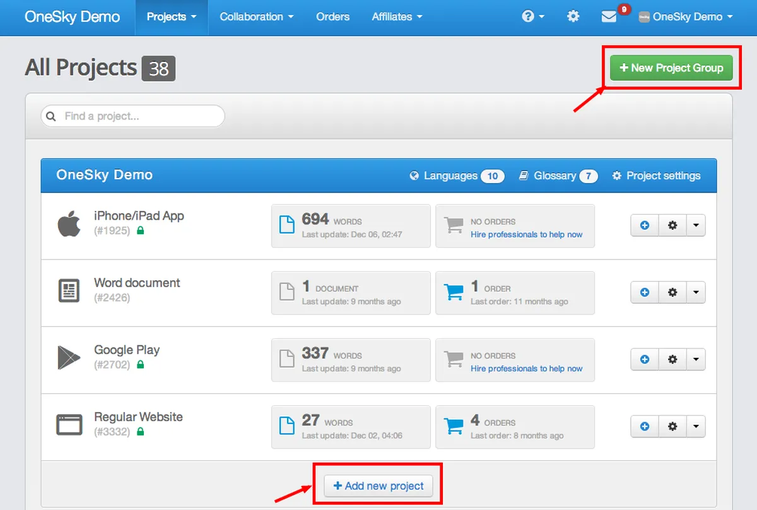
Task: Click the green lock next to #1925
Action: [141, 231]
